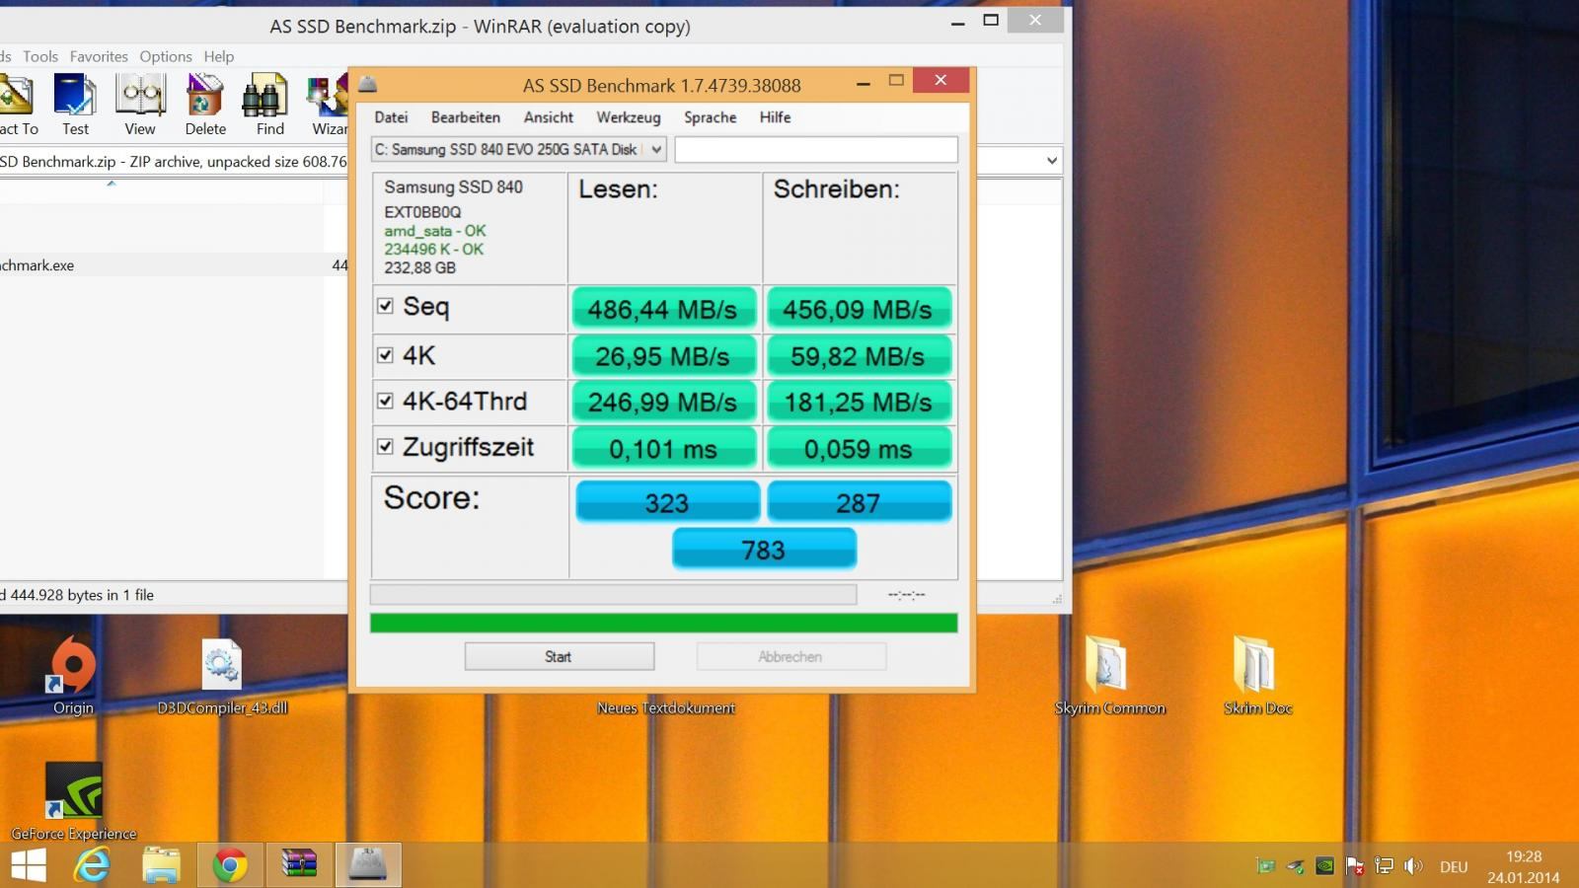
Task: Open the Werkzeug menu
Action: tap(629, 116)
